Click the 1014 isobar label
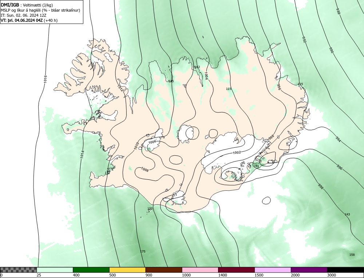 tap(82, 155)
